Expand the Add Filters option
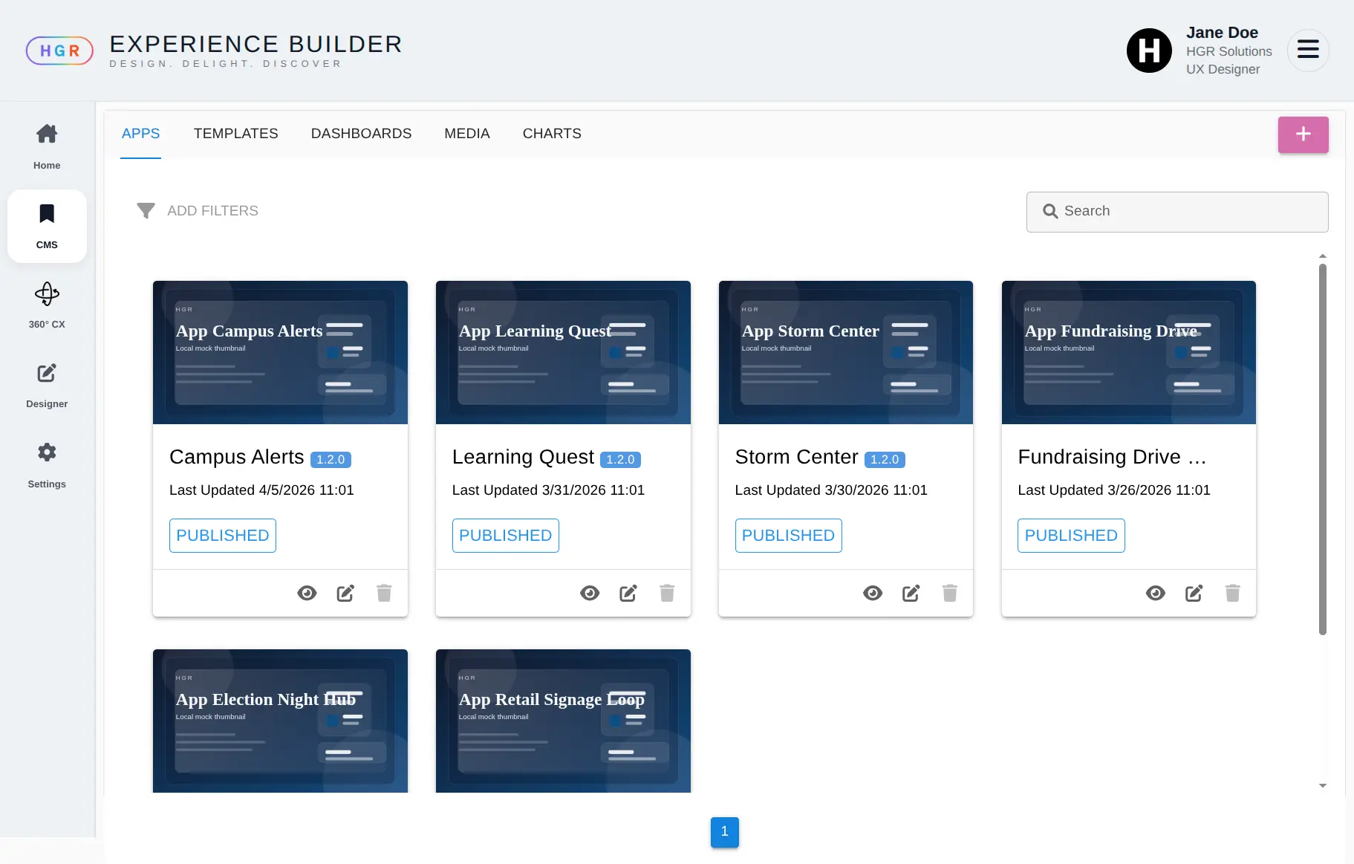 pyautogui.click(x=198, y=211)
